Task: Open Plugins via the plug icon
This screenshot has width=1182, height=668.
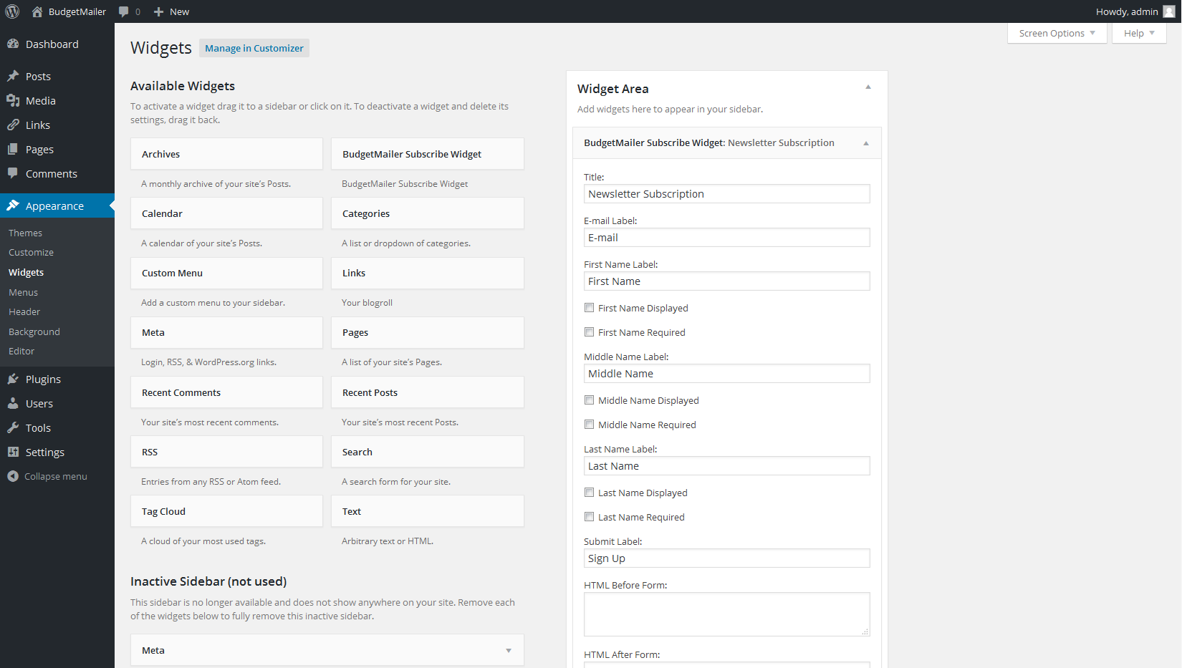Action: pos(13,379)
